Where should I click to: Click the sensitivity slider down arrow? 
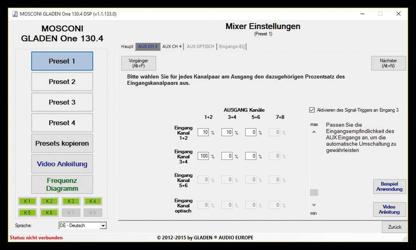tap(314, 205)
